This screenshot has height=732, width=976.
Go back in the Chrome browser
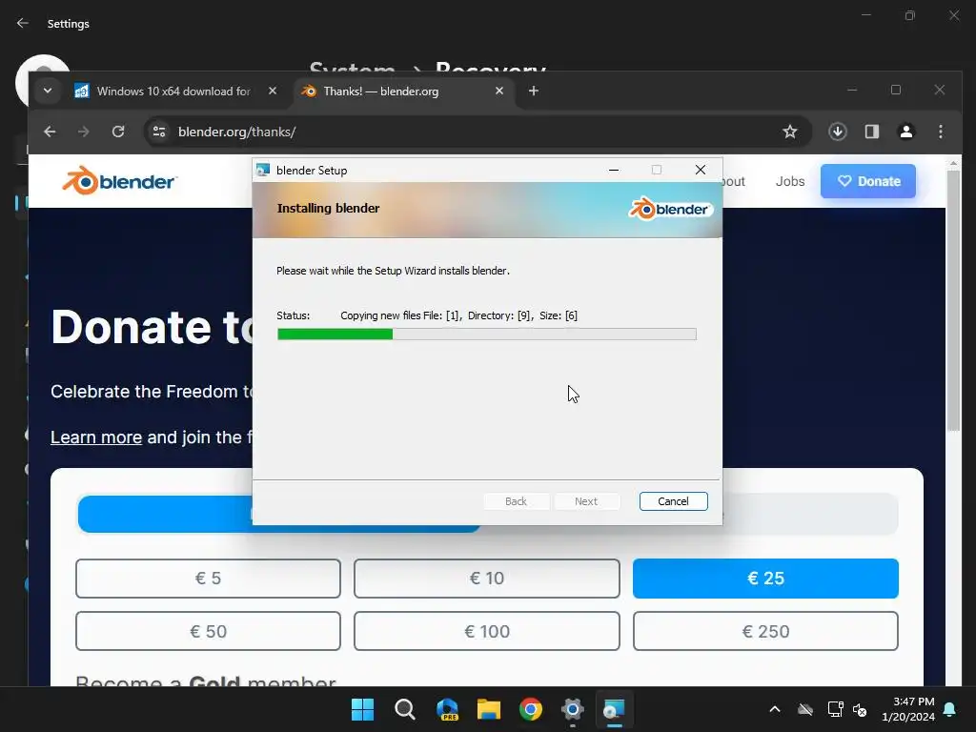coord(50,132)
